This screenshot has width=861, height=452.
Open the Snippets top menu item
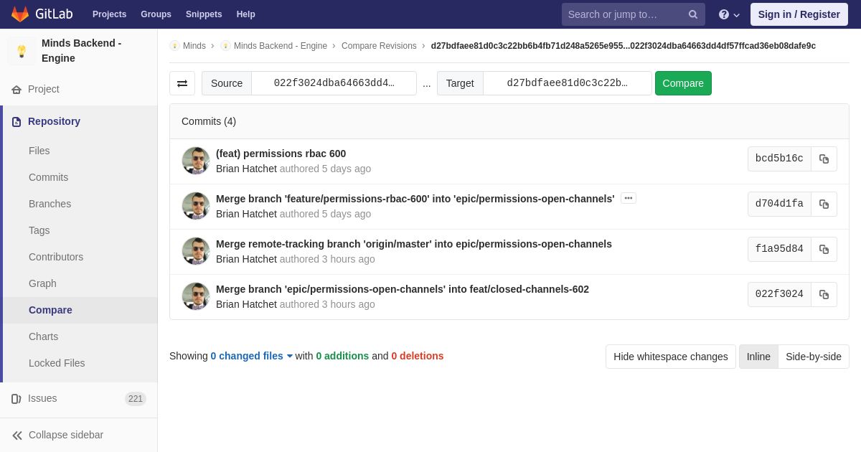pos(204,14)
